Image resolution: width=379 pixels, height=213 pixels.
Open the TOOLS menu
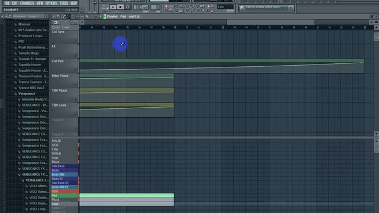(x=64, y=3)
